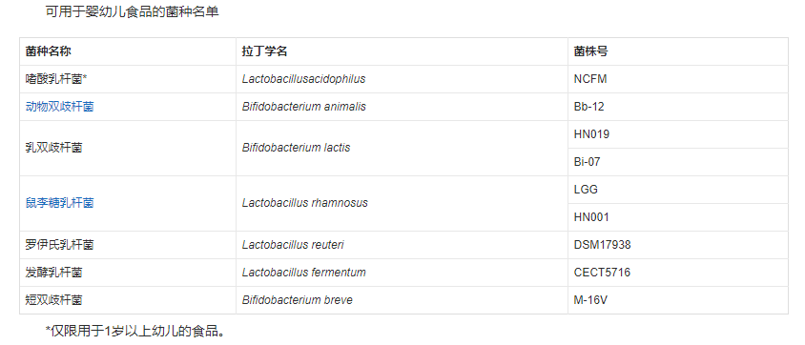Select the 嗜酸乳杆菌* cell
Screen dimensions: 805x345
tap(128, 79)
